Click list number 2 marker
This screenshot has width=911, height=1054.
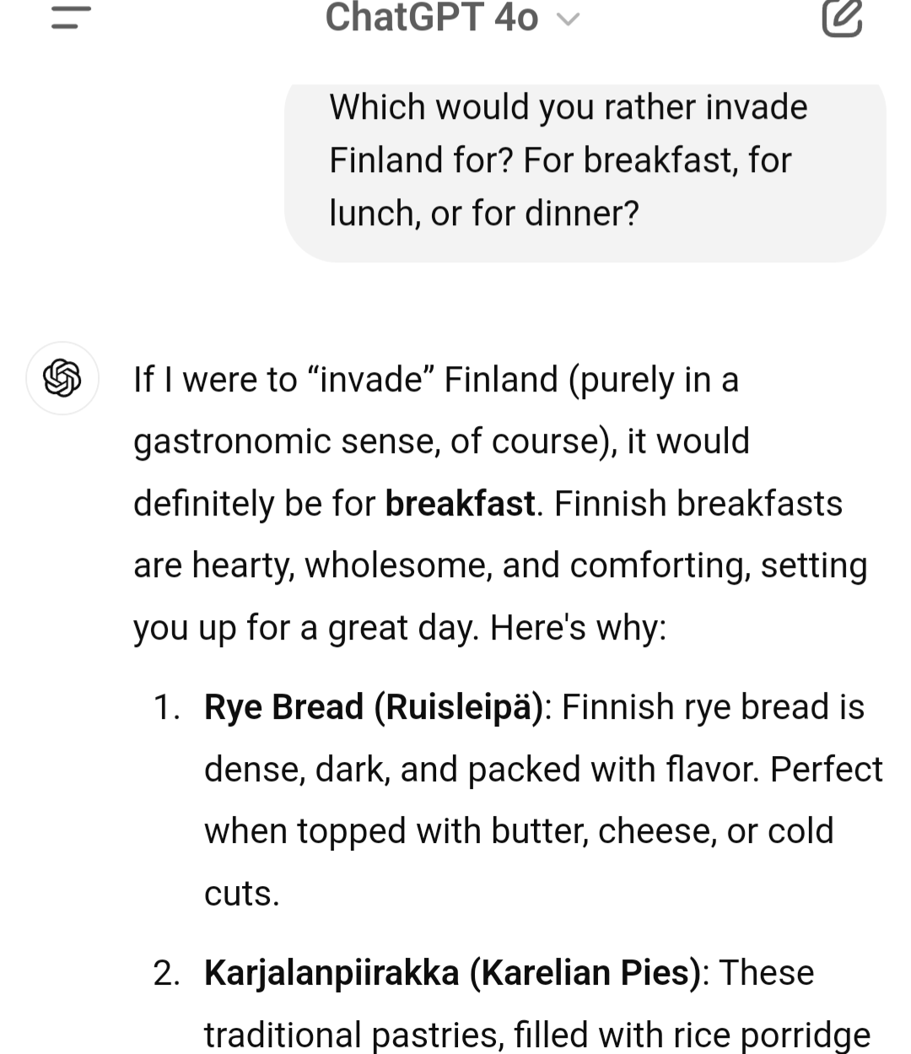(x=166, y=973)
